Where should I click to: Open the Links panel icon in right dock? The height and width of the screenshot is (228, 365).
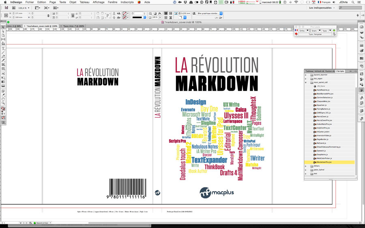pos(361,37)
